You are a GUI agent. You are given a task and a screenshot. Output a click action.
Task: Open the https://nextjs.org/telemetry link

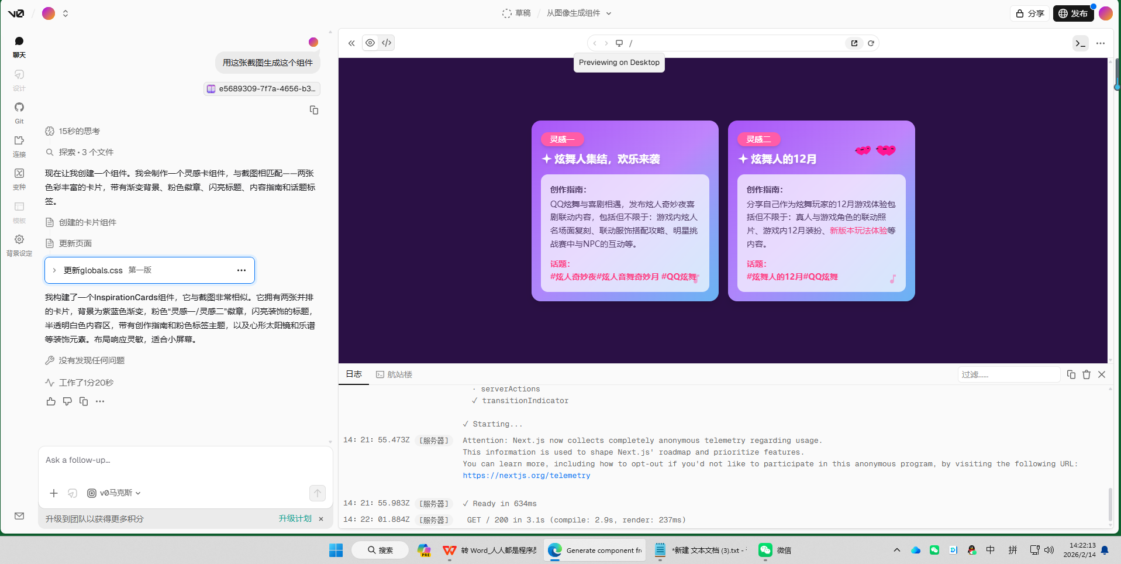[526, 475]
